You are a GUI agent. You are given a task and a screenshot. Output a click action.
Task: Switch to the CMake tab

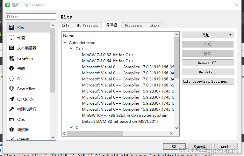pyautogui.click(x=154, y=25)
